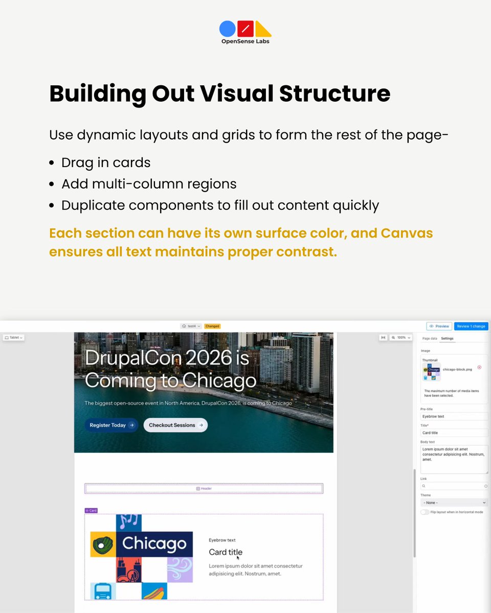
Task: Click the fit-width icon beside zoom
Action: pyautogui.click(x=383, y=338)
